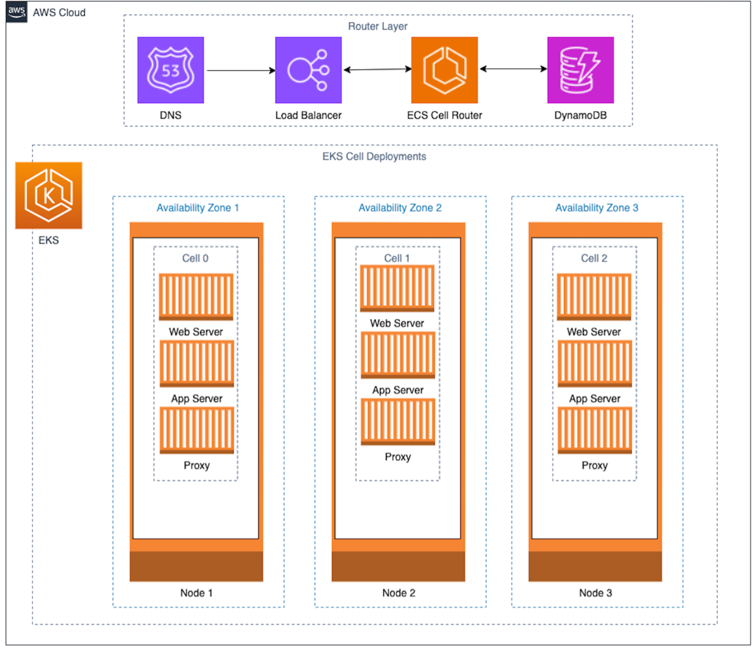Click the "DNS" label

pyautogui.click(x=170, y=115)
